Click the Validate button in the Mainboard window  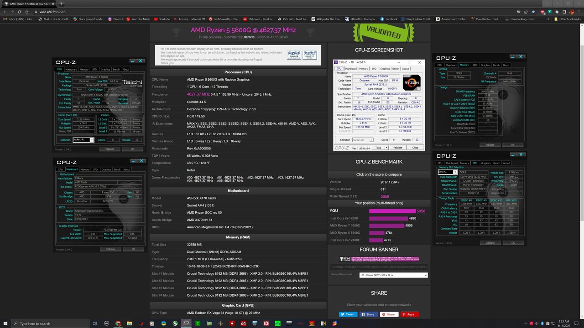pyautogui.click(x=111, y=249)
